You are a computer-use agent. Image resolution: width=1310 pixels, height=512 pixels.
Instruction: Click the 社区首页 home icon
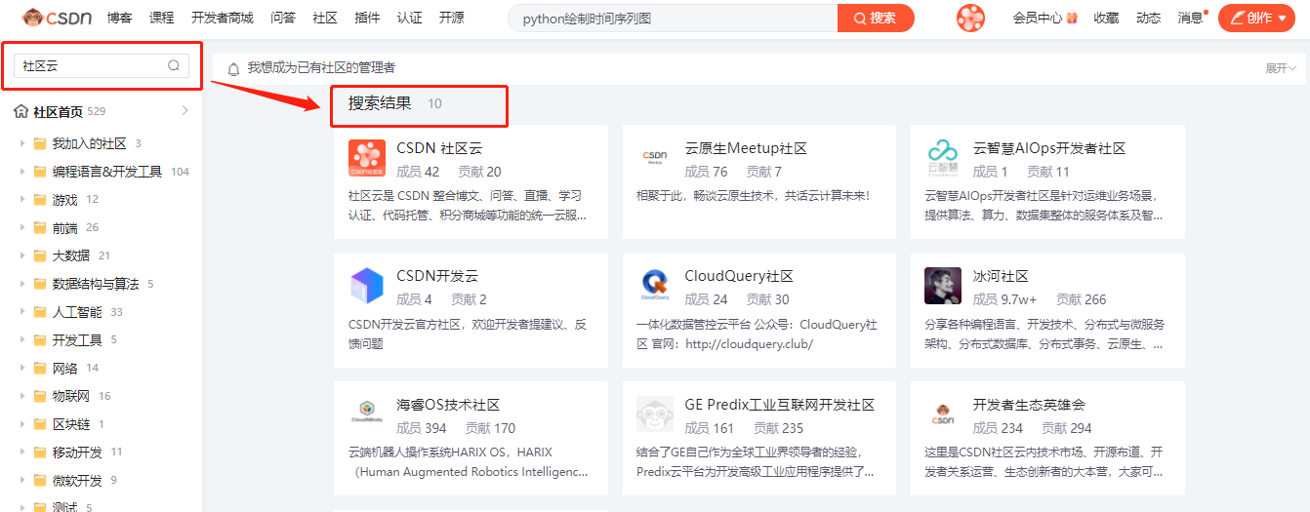point(20,111)
